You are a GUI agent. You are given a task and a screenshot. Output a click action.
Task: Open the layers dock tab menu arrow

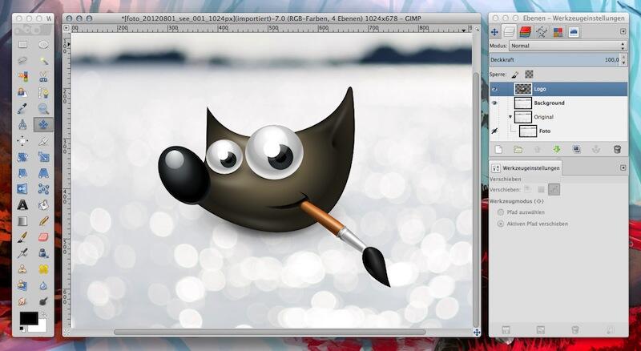[x=623, y=31]
